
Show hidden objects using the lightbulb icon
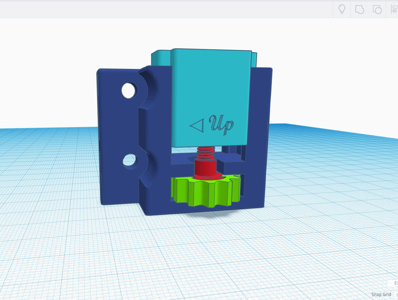[x=342, y=9]
